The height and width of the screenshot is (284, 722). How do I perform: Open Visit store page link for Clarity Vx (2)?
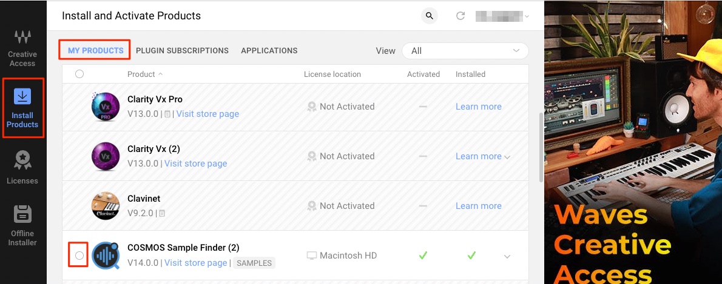click(196, 163)
